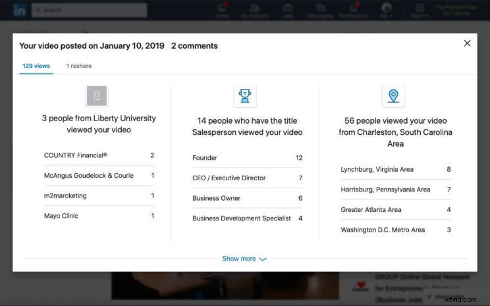Click the Charleston, South Carolina Area headline
This screenshot has height=306, width=490.
pyautogui.click(x=395, y=132)
